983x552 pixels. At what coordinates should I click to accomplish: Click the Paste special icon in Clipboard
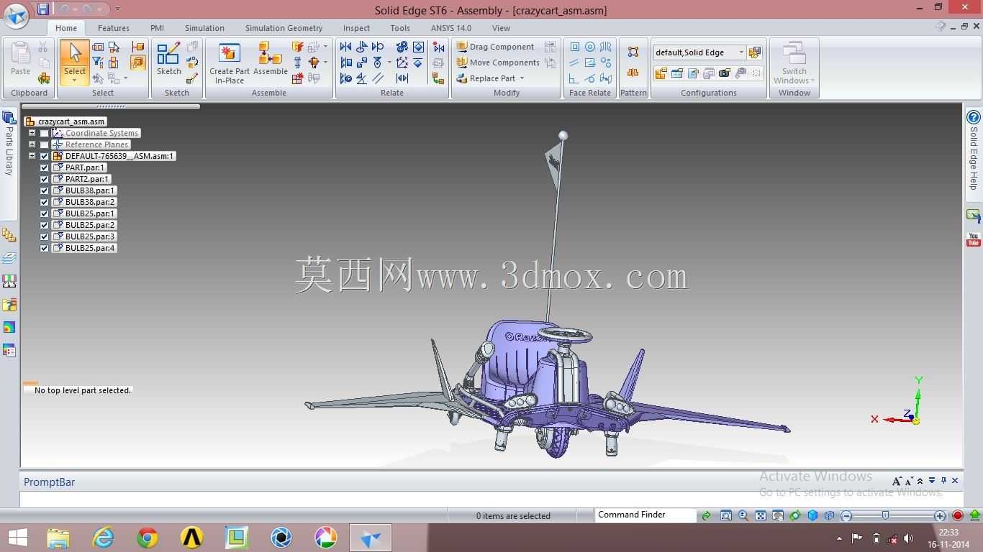(x=44, y=78)
